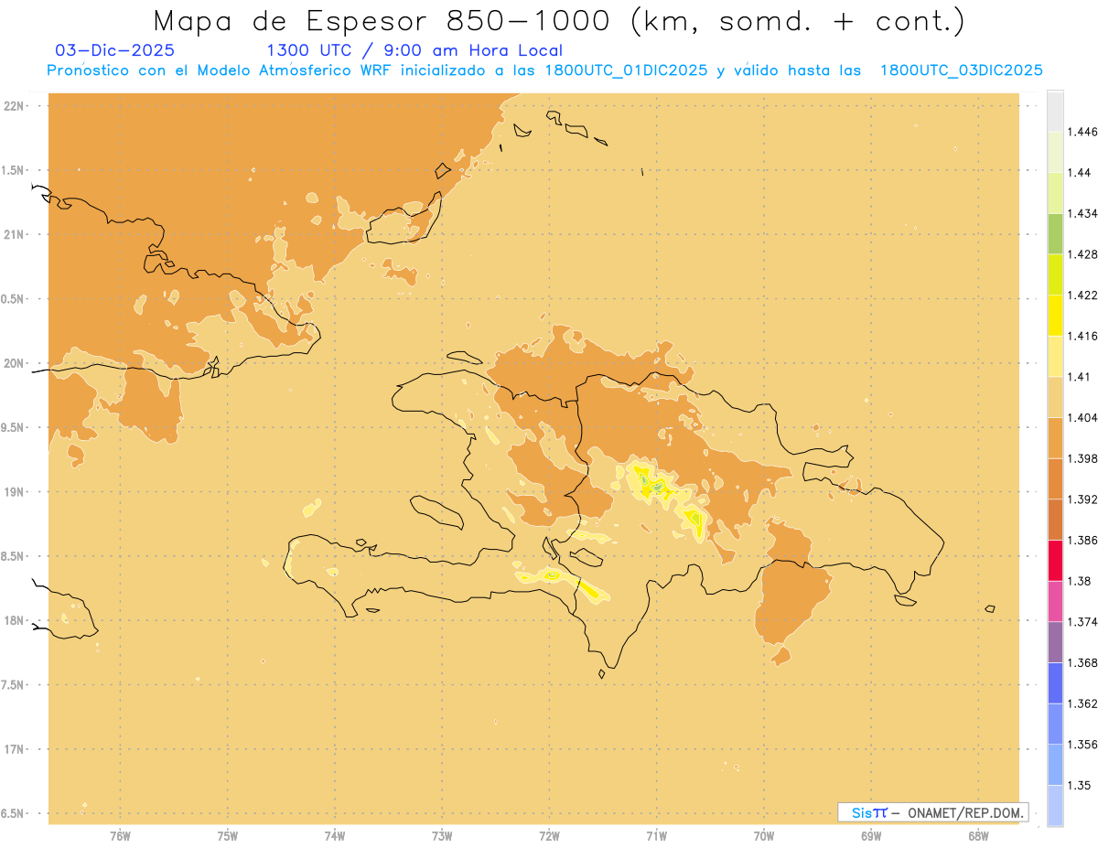Click legend value 1.374
The height and width of the screenshot is (848, 1098).
(x=1082, y=622)
